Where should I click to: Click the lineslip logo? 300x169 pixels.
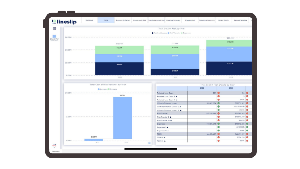tap(64, 22)
